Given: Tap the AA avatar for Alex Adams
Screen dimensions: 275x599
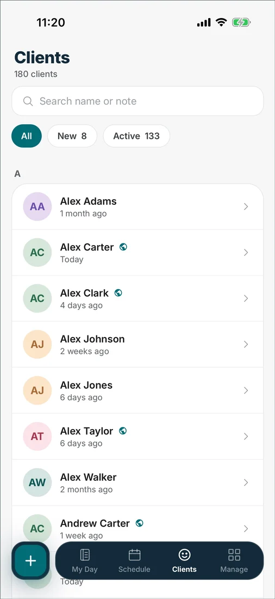Looking at the screenshot, I should [37, 207].
